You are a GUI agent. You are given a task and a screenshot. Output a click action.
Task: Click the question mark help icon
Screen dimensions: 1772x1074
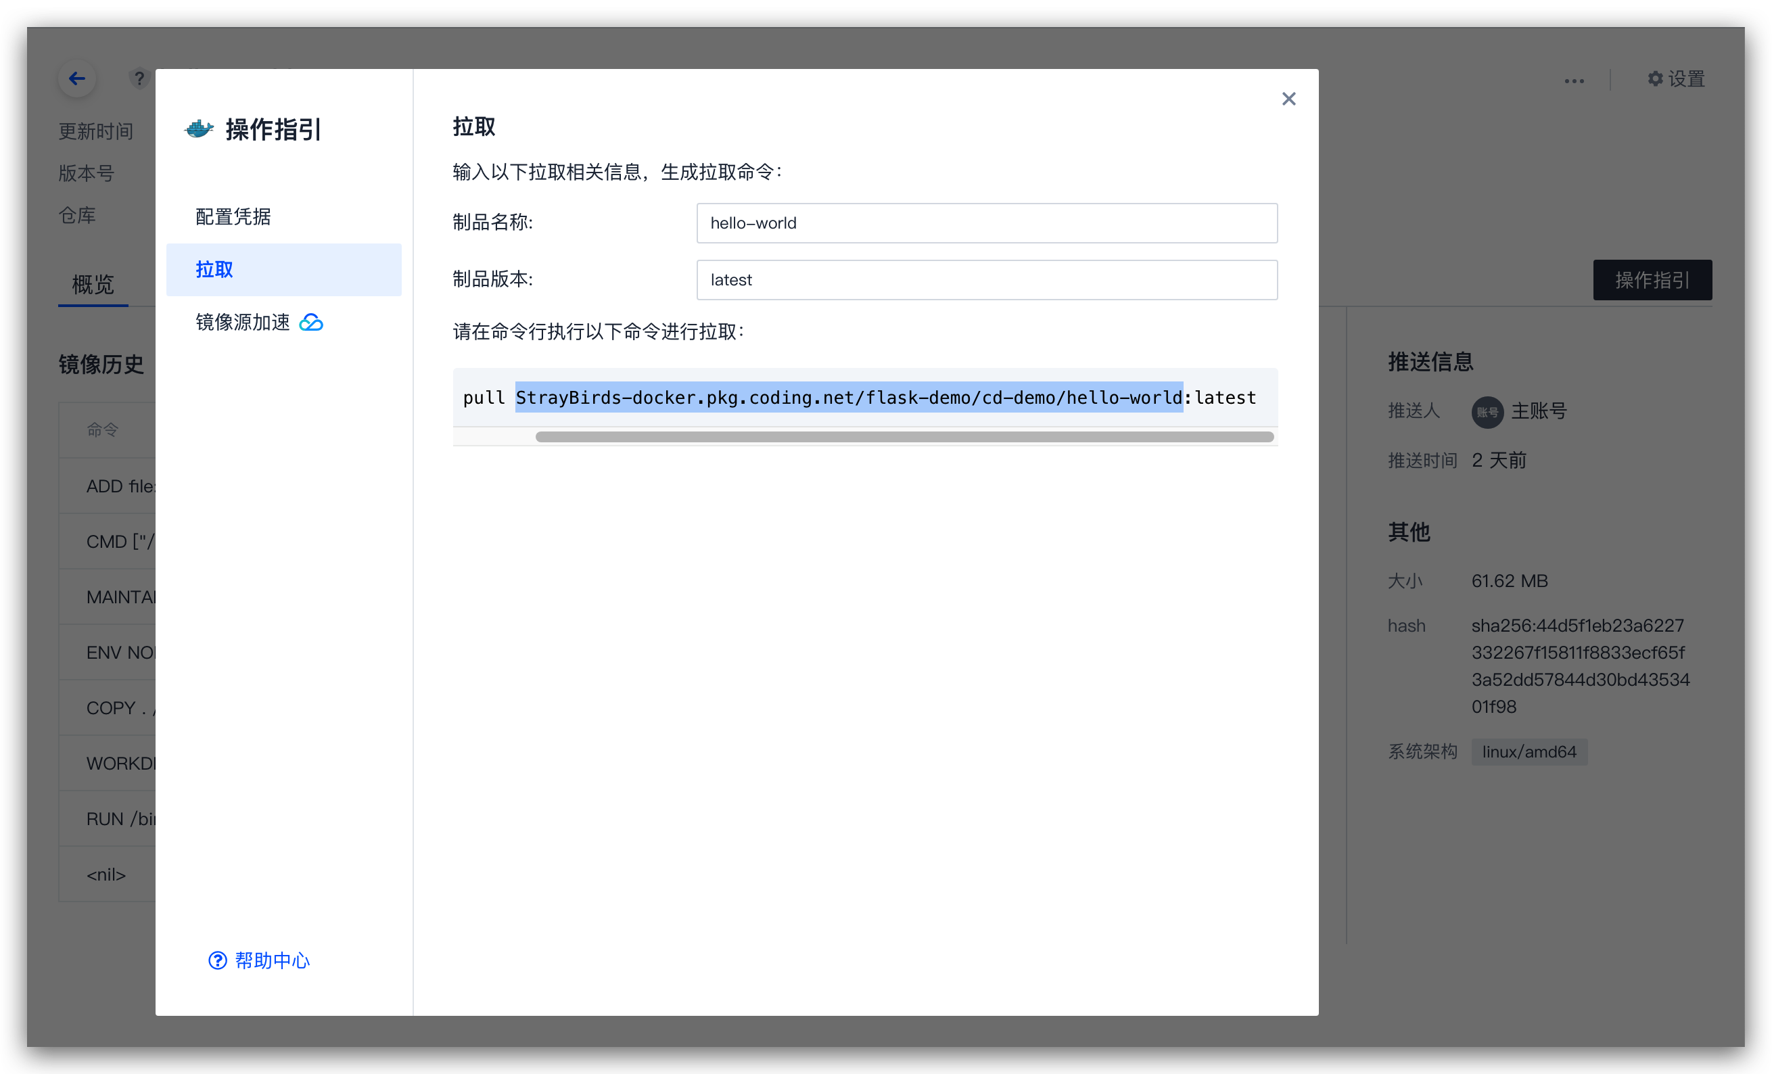[x=139, y=78]
